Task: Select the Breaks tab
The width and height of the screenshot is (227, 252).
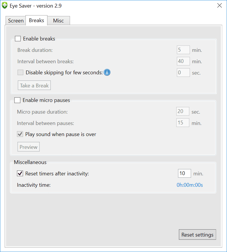Action: [x=36, y=20]
